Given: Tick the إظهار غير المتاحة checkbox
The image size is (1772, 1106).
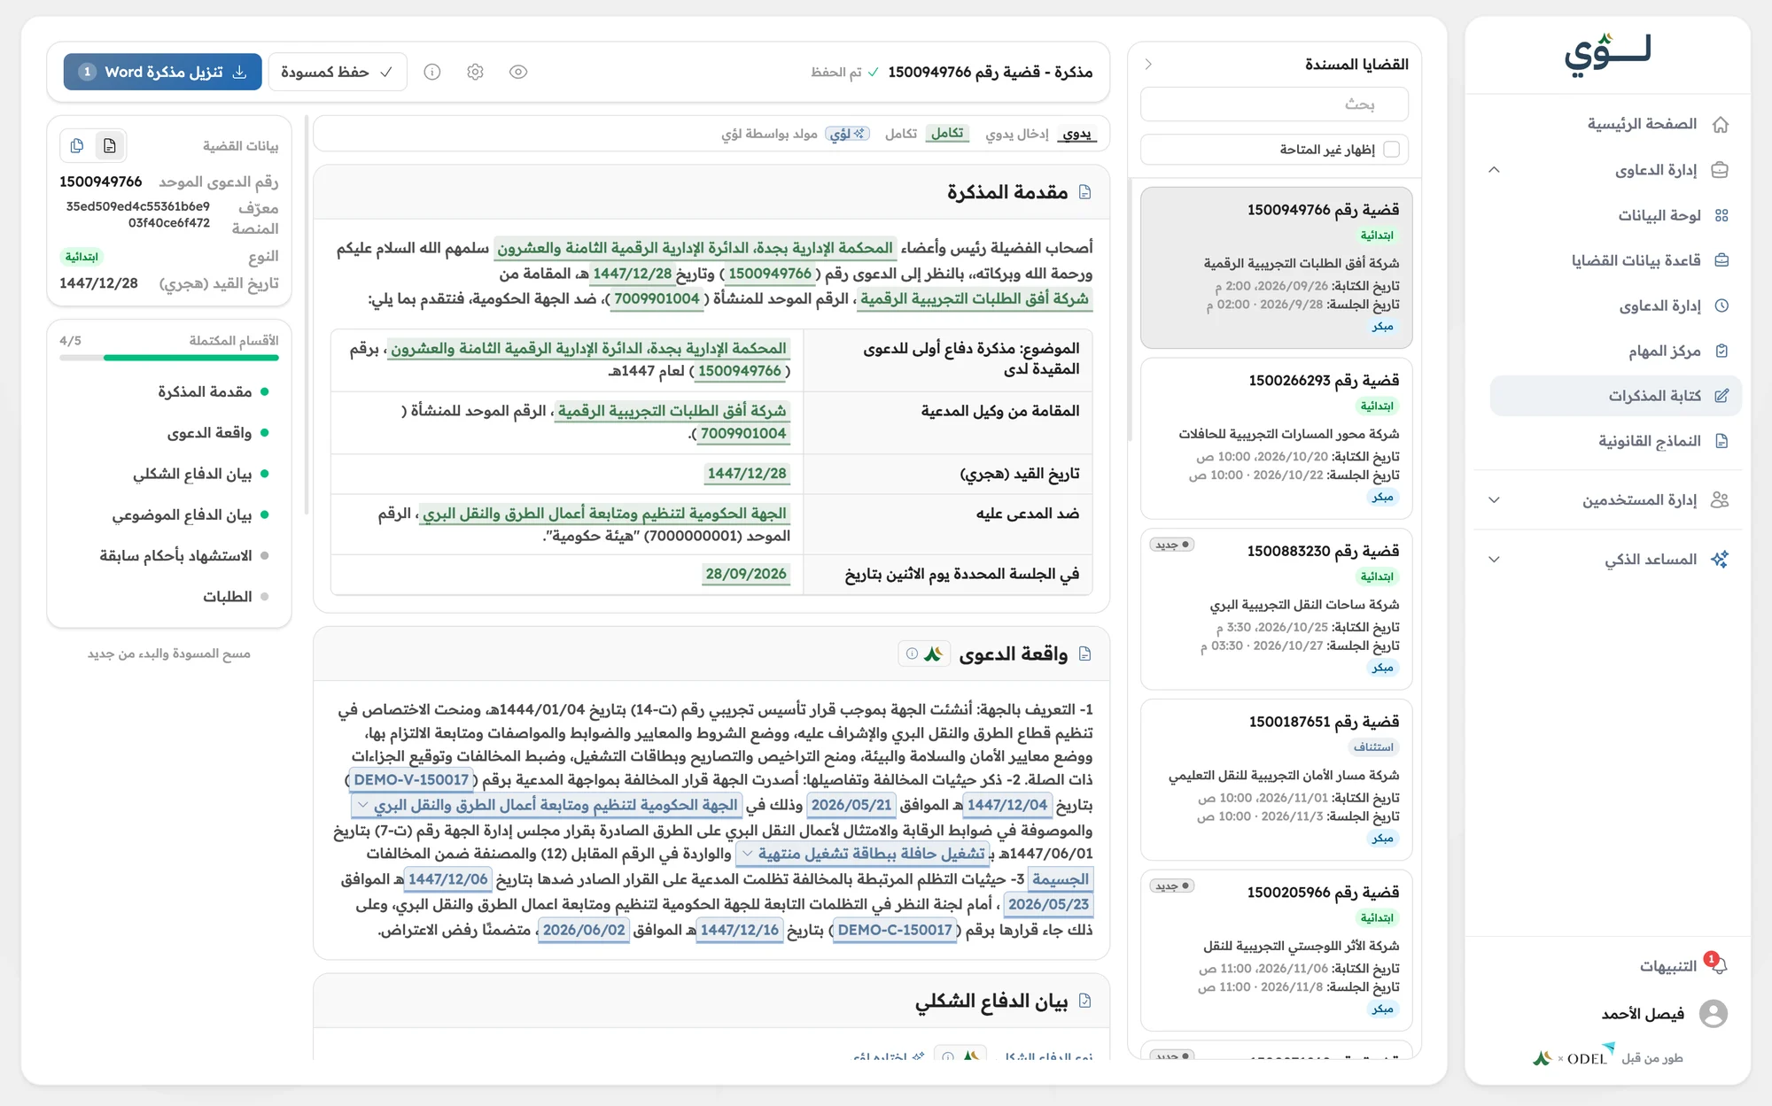Looking at the screenshot, I should coord(1391,149).
